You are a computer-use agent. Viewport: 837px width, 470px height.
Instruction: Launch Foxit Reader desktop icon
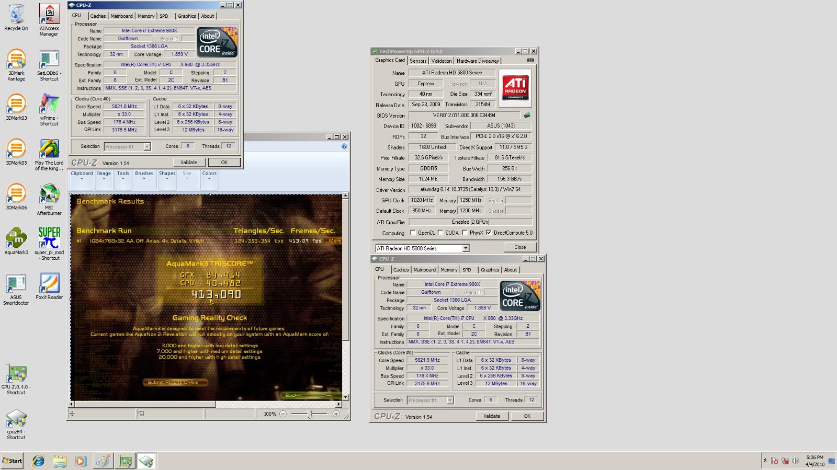(x=49, y=286)
